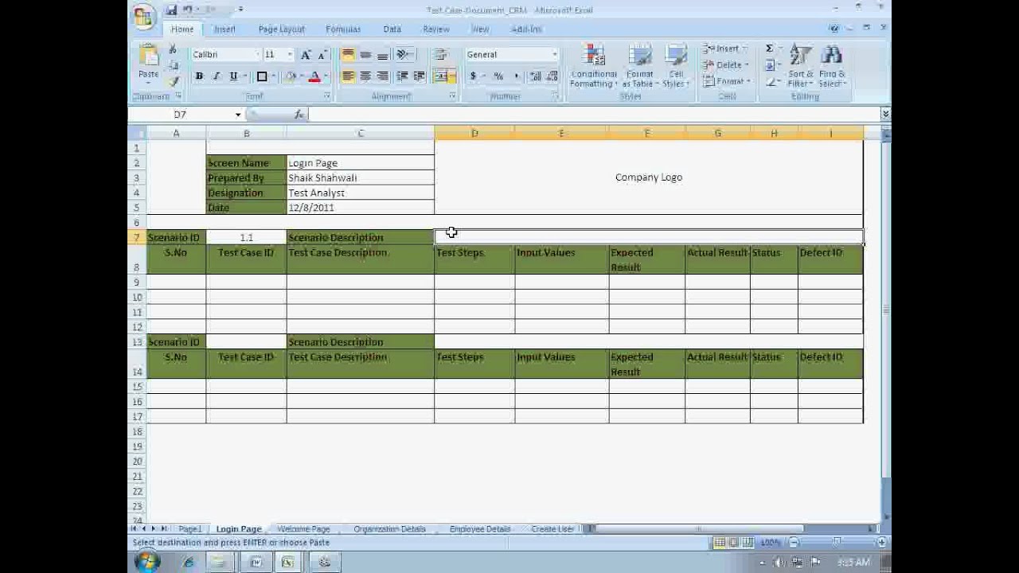Expand the Font dialog launcher
This screenshot has width=1019, height=573.
click(x=327, y=96)
